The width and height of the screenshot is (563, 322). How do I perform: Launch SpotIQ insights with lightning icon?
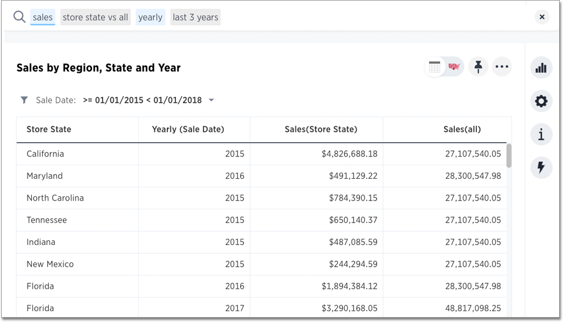point(541,168)
